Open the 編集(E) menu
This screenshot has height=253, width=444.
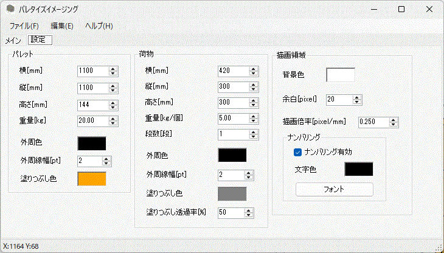pos(62,26)
